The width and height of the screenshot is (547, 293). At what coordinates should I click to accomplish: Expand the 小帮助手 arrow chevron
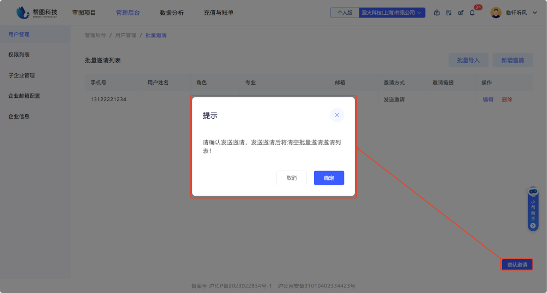point(533,225)
